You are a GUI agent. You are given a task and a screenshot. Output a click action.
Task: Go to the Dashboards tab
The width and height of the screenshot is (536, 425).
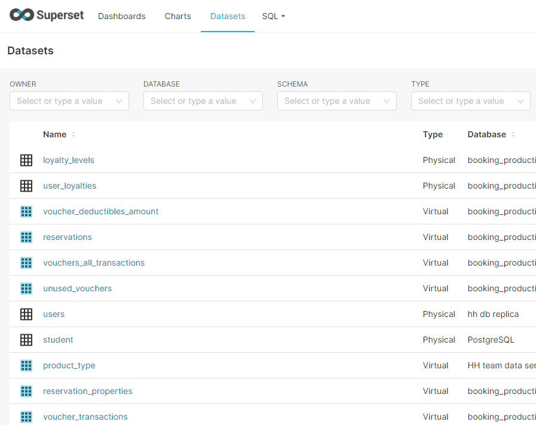(121, 16)
